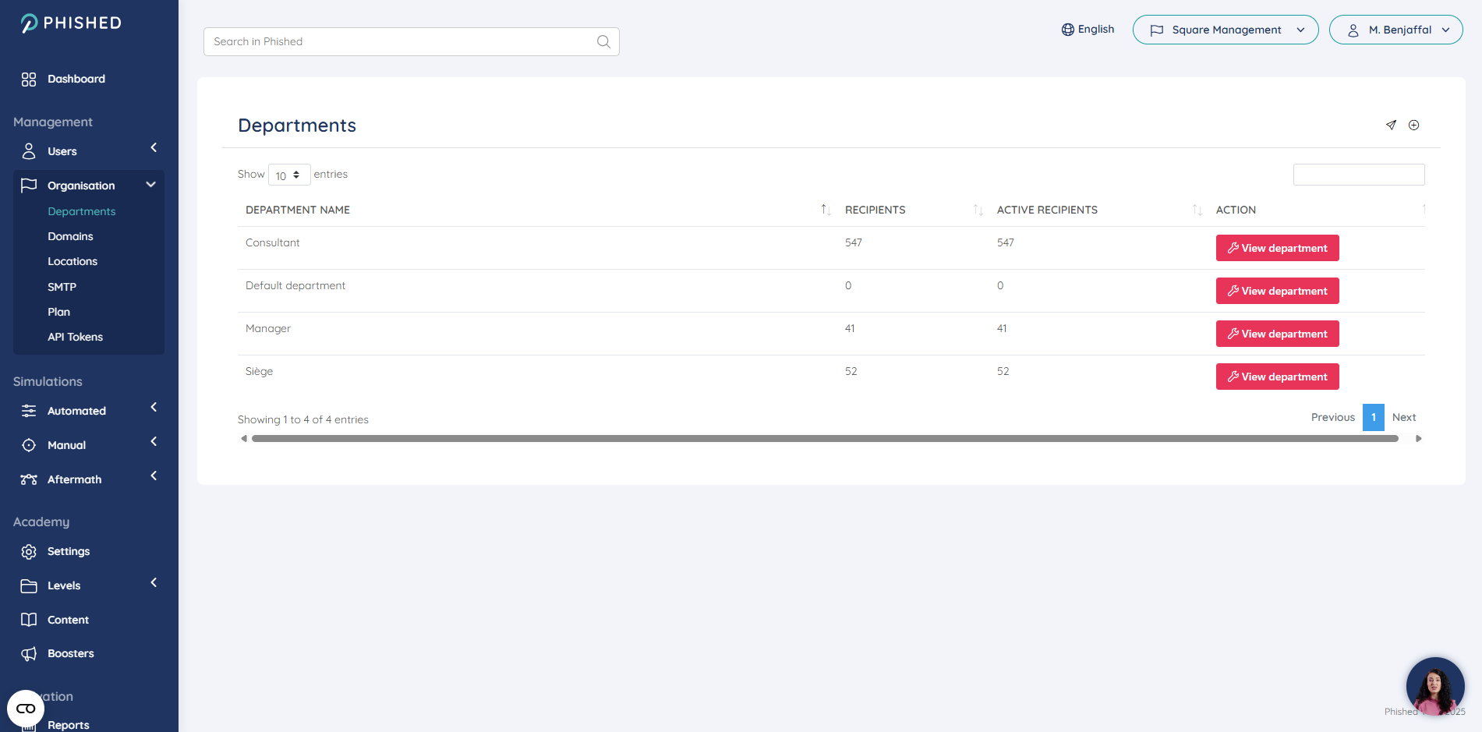Click the horizontal table scrollbar
The width and height of the screenshot is (1482, 732).
tap(824, 439)
